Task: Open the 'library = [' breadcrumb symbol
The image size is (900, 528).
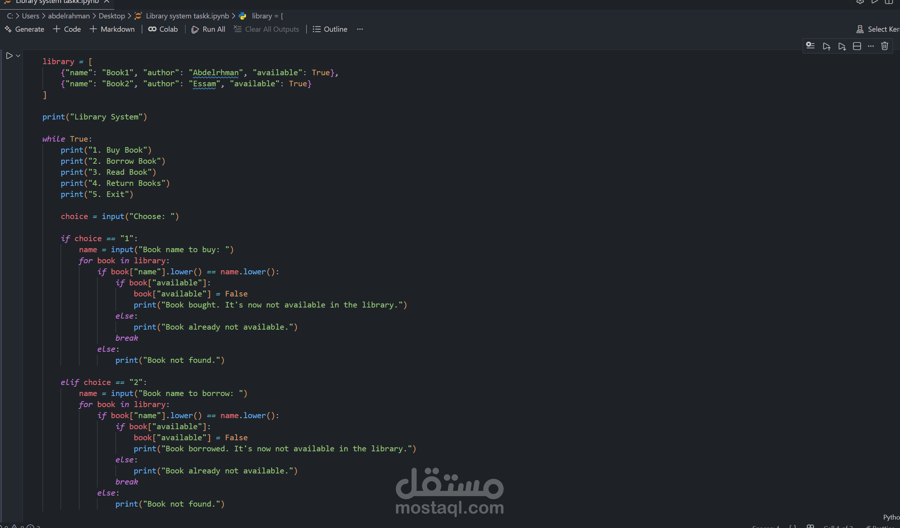Action: pyautogui.click(x=267, y=16)
